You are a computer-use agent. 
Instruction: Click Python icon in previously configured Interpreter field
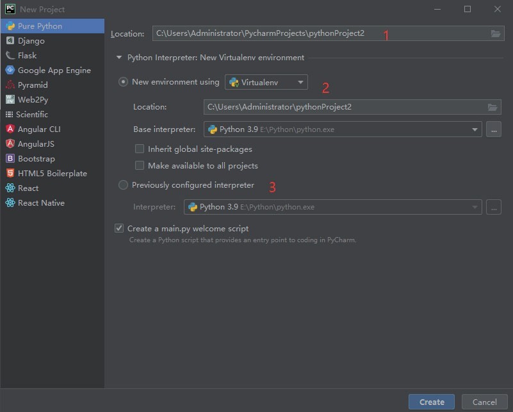pos(193,207)
